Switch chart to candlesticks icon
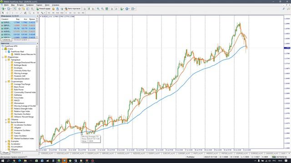 [x=89, y=9]
